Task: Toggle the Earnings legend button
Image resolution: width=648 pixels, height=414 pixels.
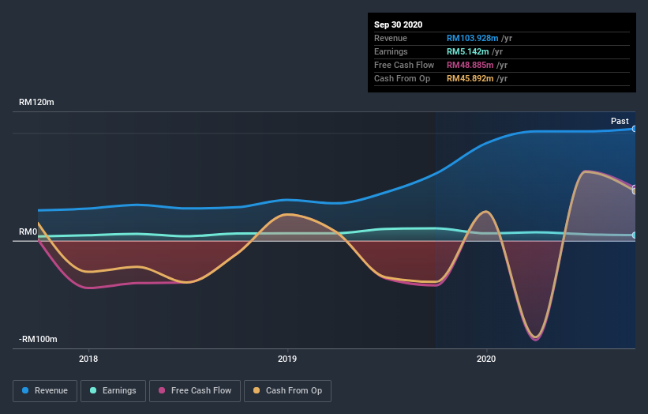Action: tap(113, 391)
